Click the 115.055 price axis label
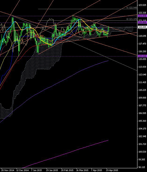This screenshot has height=172, width=147. point(142,59)
